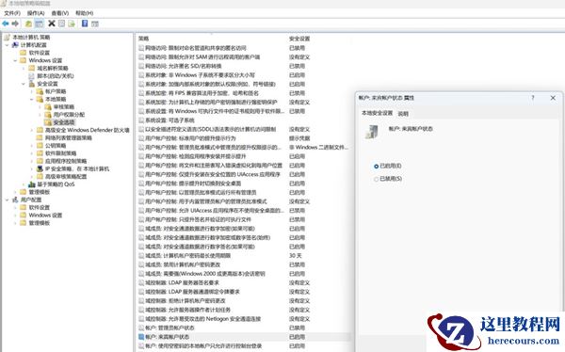565x352 pixels.
Task: Toggle the show/hide action pane toolbar icon
Action: pyautogui.click(x=95, y=24)
